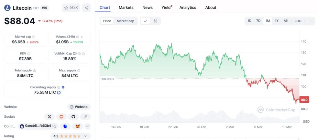Add Litecoin to watchlist with star

(71, 8)
